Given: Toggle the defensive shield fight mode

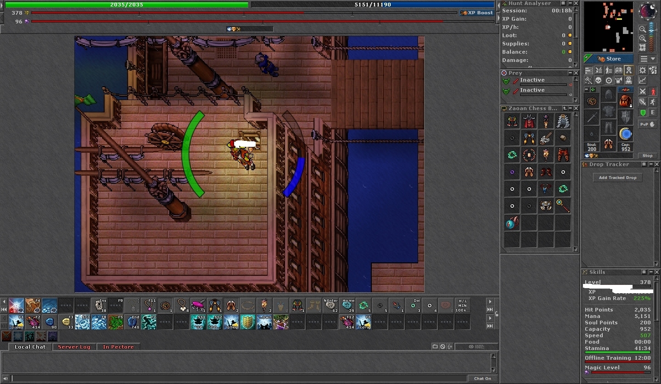Looking at the screenshot, I should (643, 102).
